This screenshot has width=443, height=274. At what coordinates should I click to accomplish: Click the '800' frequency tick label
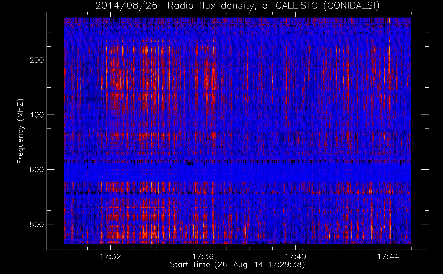[x=37, y=224]
